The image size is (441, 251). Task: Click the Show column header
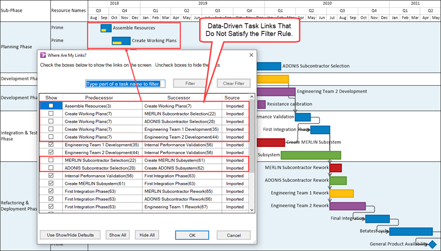point(51,98)
